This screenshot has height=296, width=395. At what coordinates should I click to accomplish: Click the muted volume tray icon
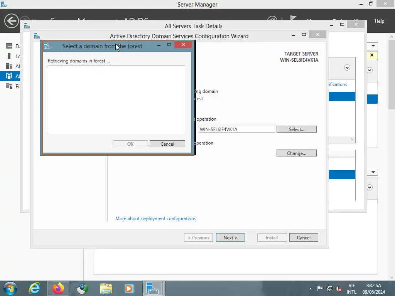[339, 289]
